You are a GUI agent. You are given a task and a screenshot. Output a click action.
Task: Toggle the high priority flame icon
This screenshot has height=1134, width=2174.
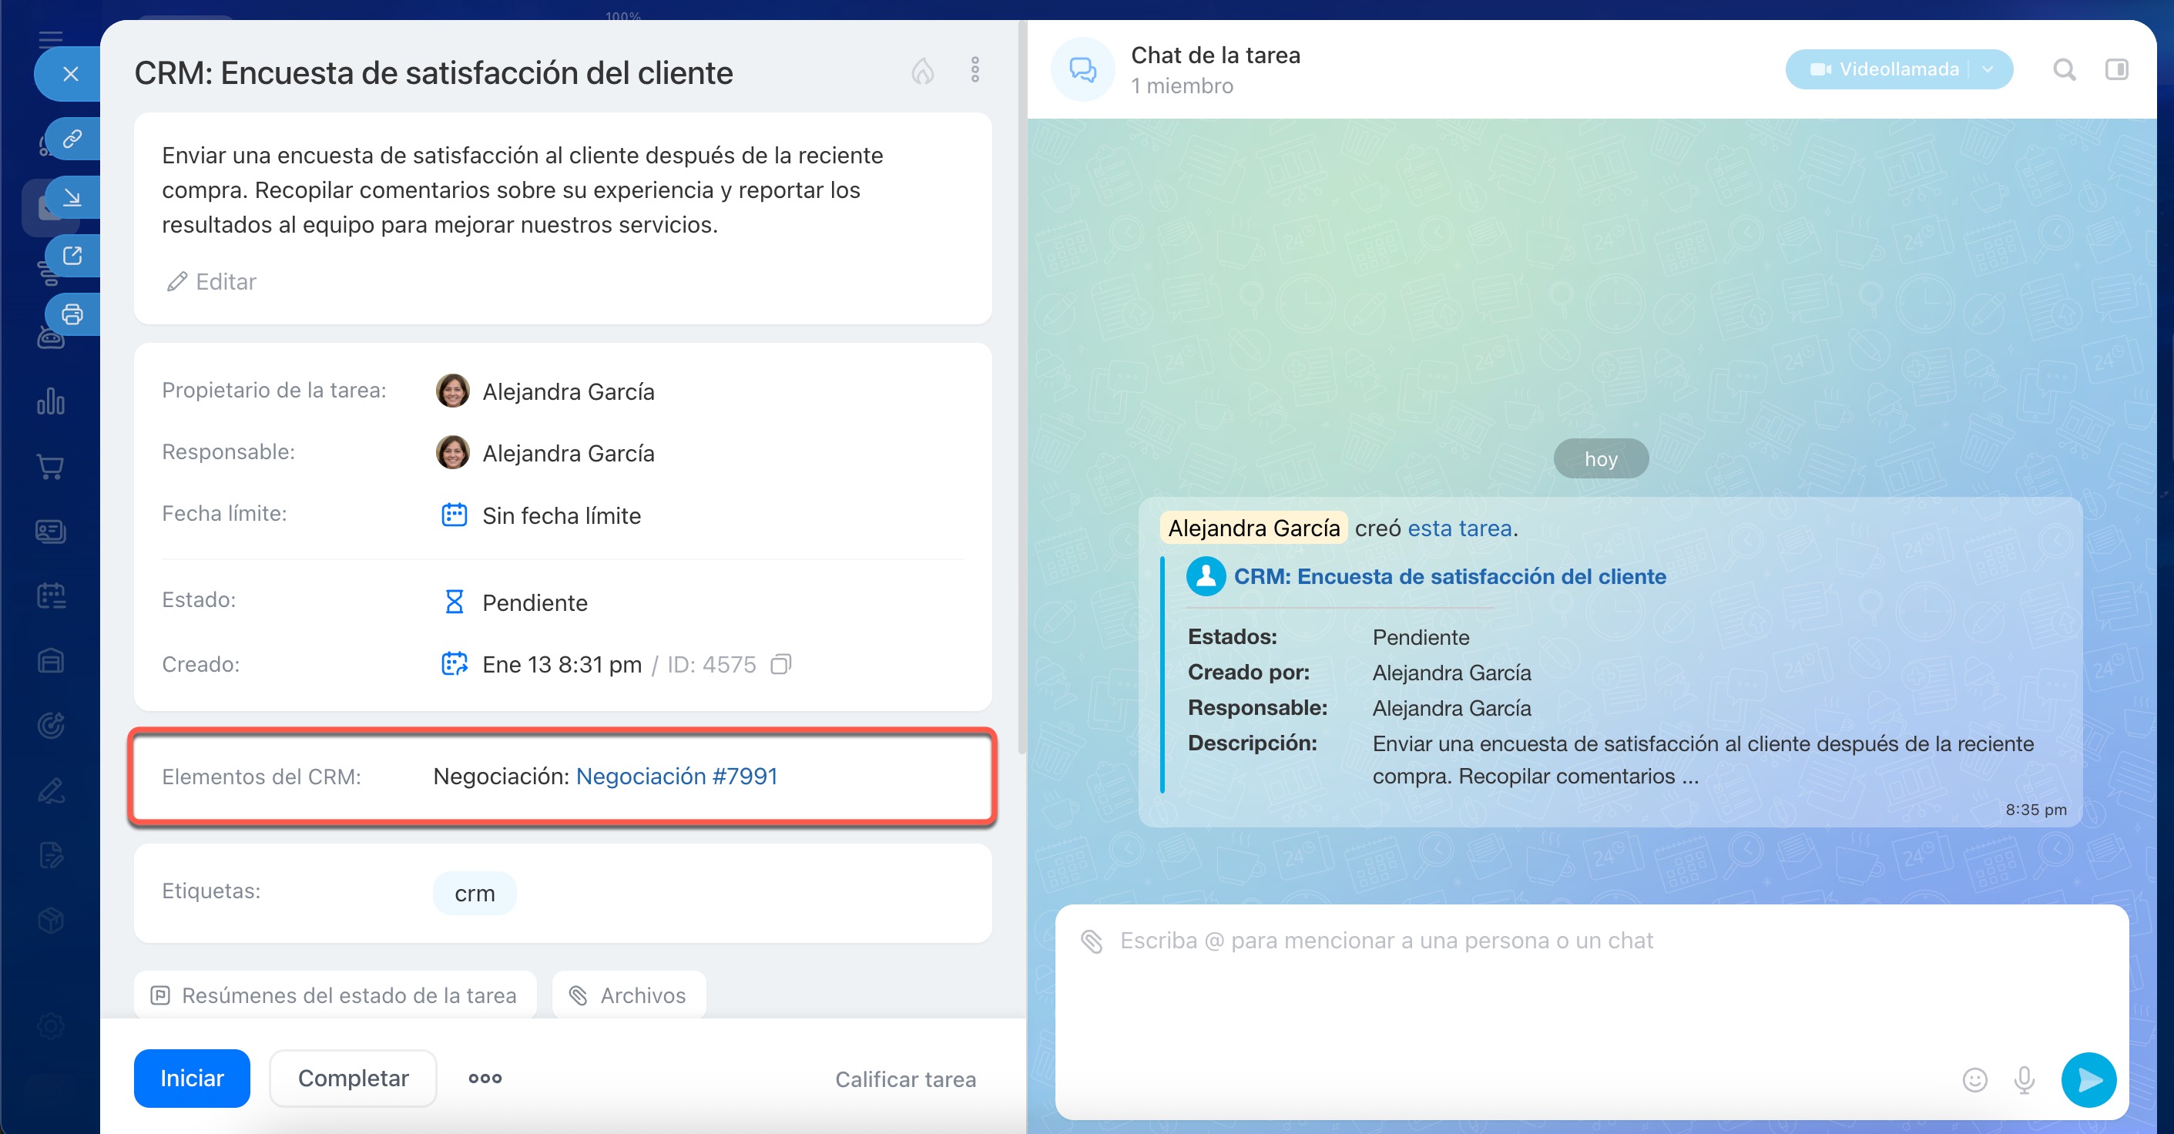pos(922,71)
